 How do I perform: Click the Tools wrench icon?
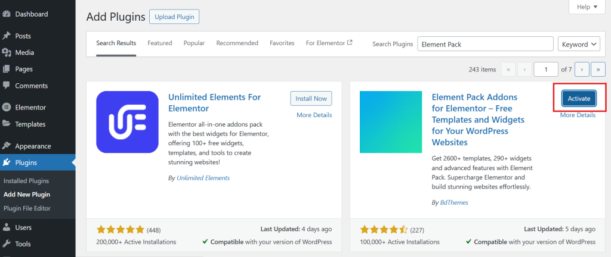pos(7,243)
